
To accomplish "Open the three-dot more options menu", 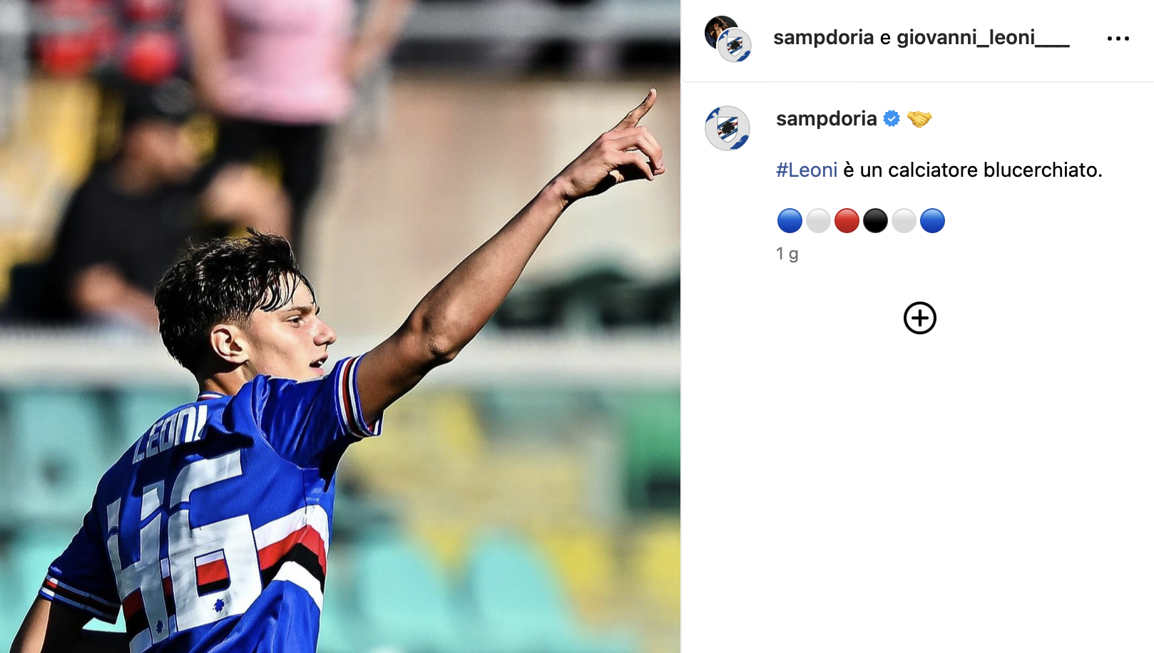I will [1118, 38].
